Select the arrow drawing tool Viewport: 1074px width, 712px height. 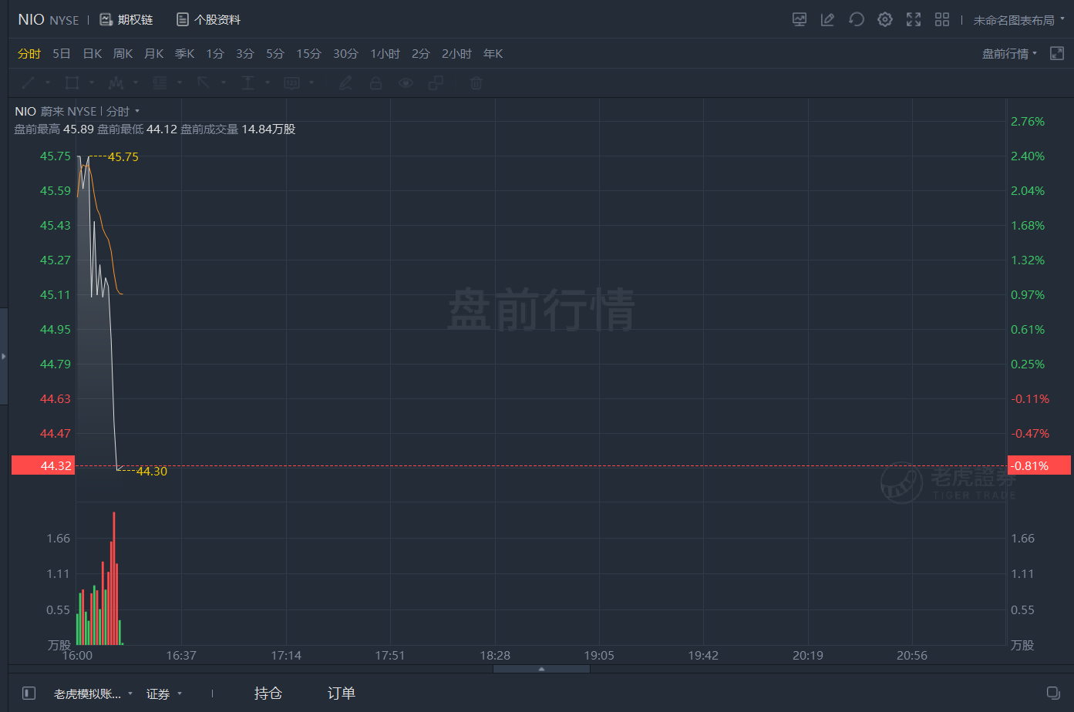pos(204,82)
